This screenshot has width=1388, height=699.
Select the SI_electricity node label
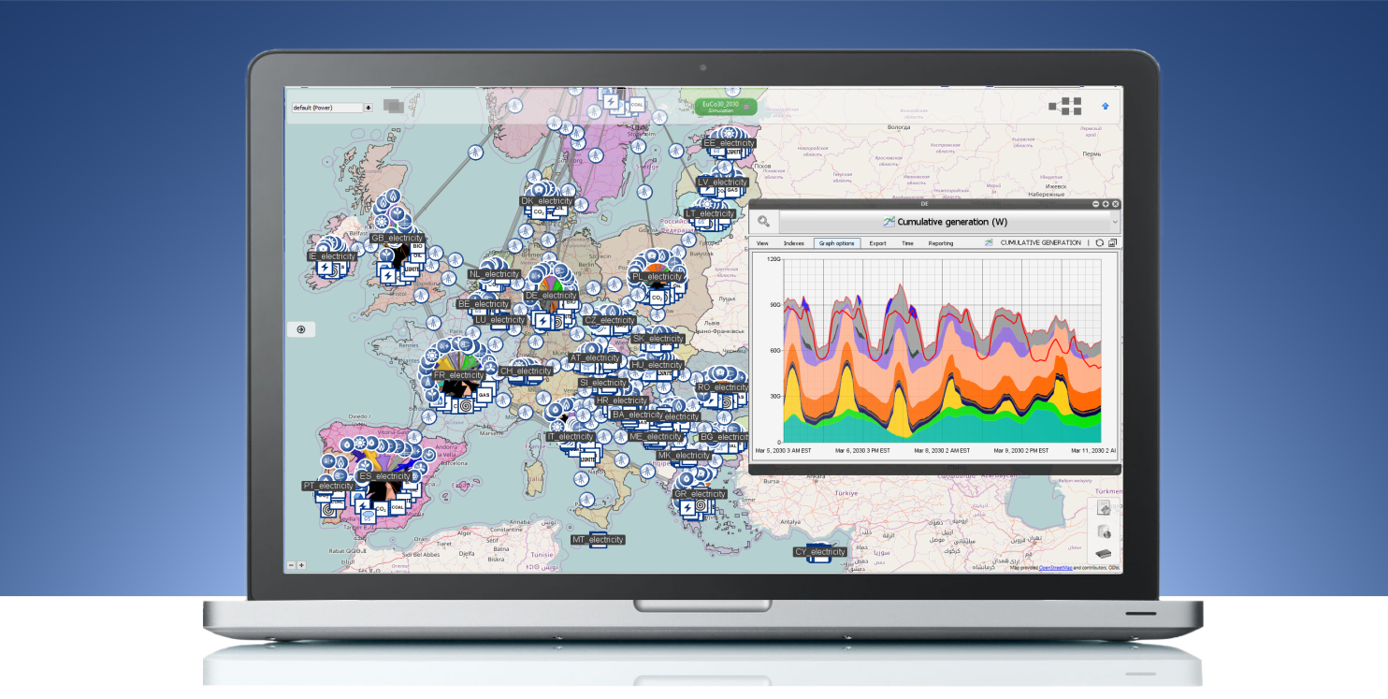point(603,383)
